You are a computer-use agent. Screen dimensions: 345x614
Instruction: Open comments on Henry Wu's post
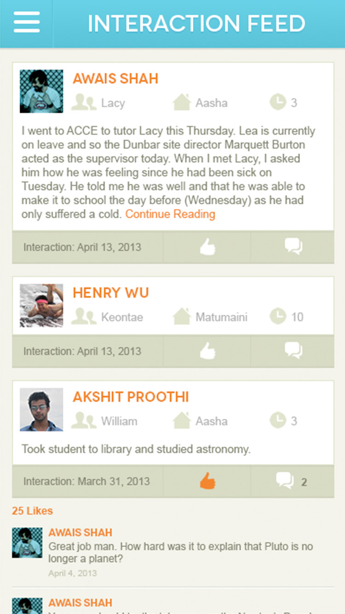coord(293,351)
